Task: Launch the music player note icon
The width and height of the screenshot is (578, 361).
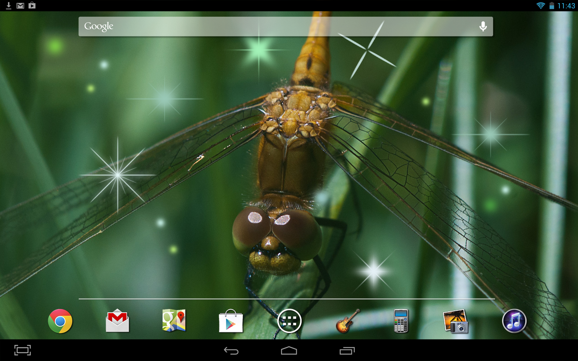Action: pyautogui.click(x=514, y=321)
